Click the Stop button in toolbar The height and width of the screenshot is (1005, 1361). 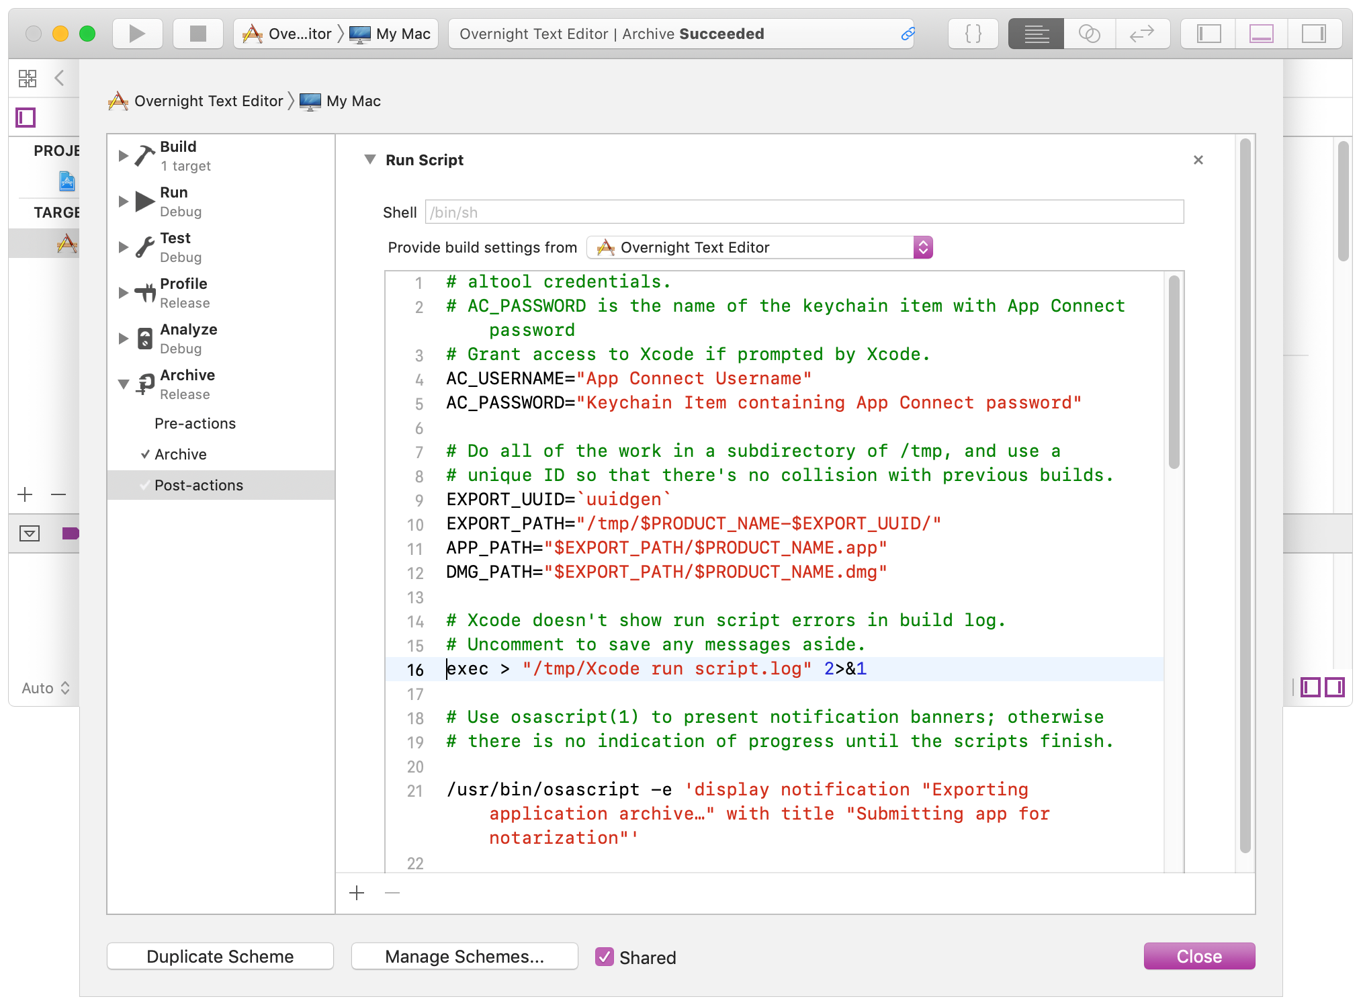click(x=197, y=34)
